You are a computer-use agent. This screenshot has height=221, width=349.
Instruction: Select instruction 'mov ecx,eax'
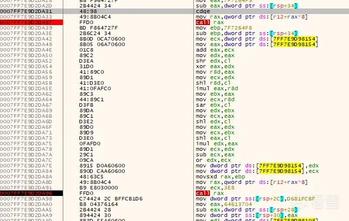(x=215, y=116)
